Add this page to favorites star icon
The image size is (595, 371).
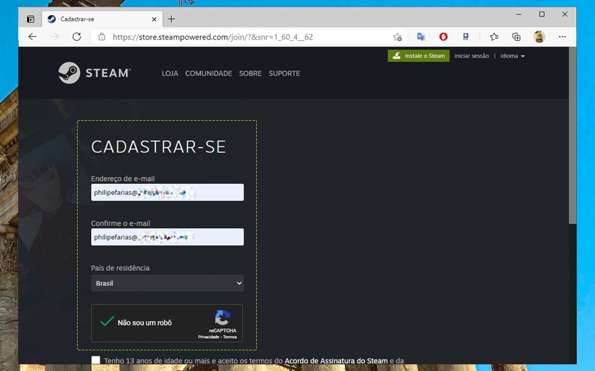tap(397, 37)
